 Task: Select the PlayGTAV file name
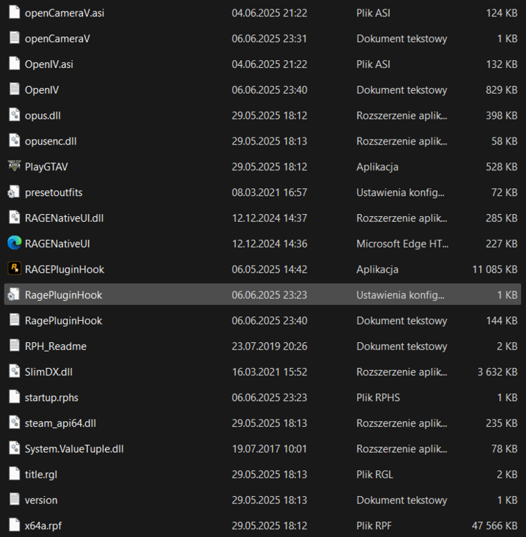click(47, 167)
